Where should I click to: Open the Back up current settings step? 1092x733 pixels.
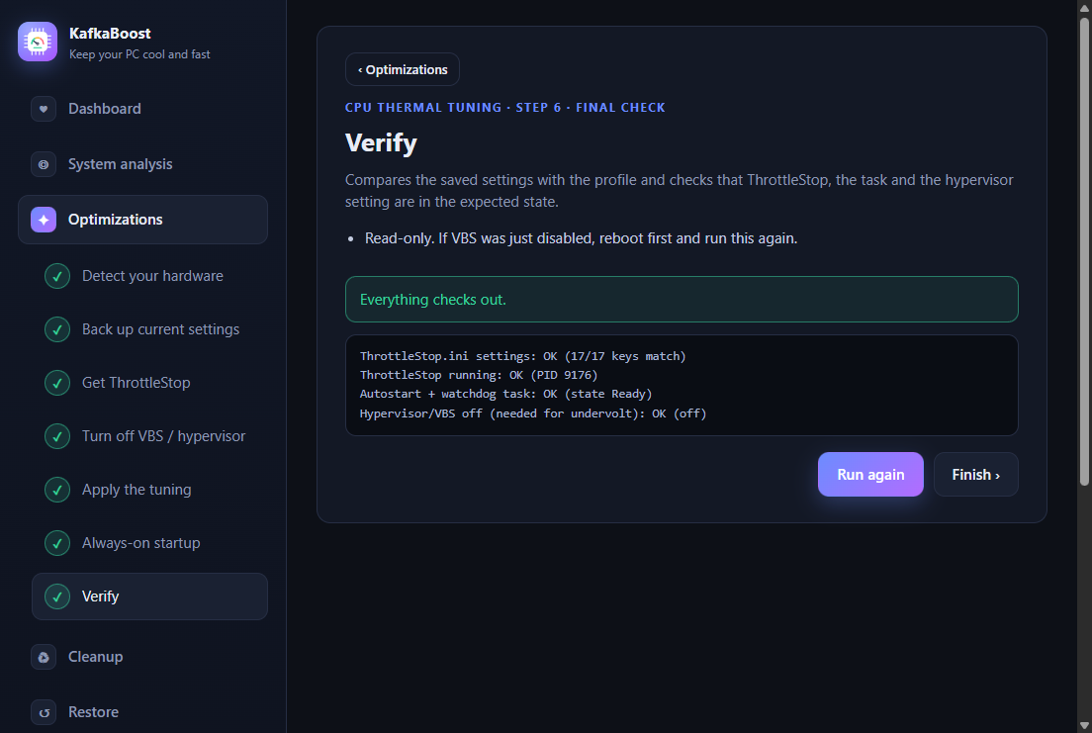tap(149, 329)
